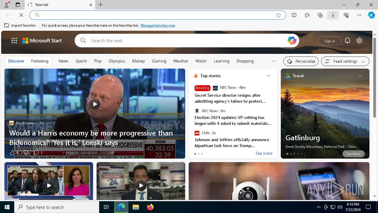Open File Explorer from taskbar
The width and height of the screenshot is (378, 213).
[x=136, y=207]
